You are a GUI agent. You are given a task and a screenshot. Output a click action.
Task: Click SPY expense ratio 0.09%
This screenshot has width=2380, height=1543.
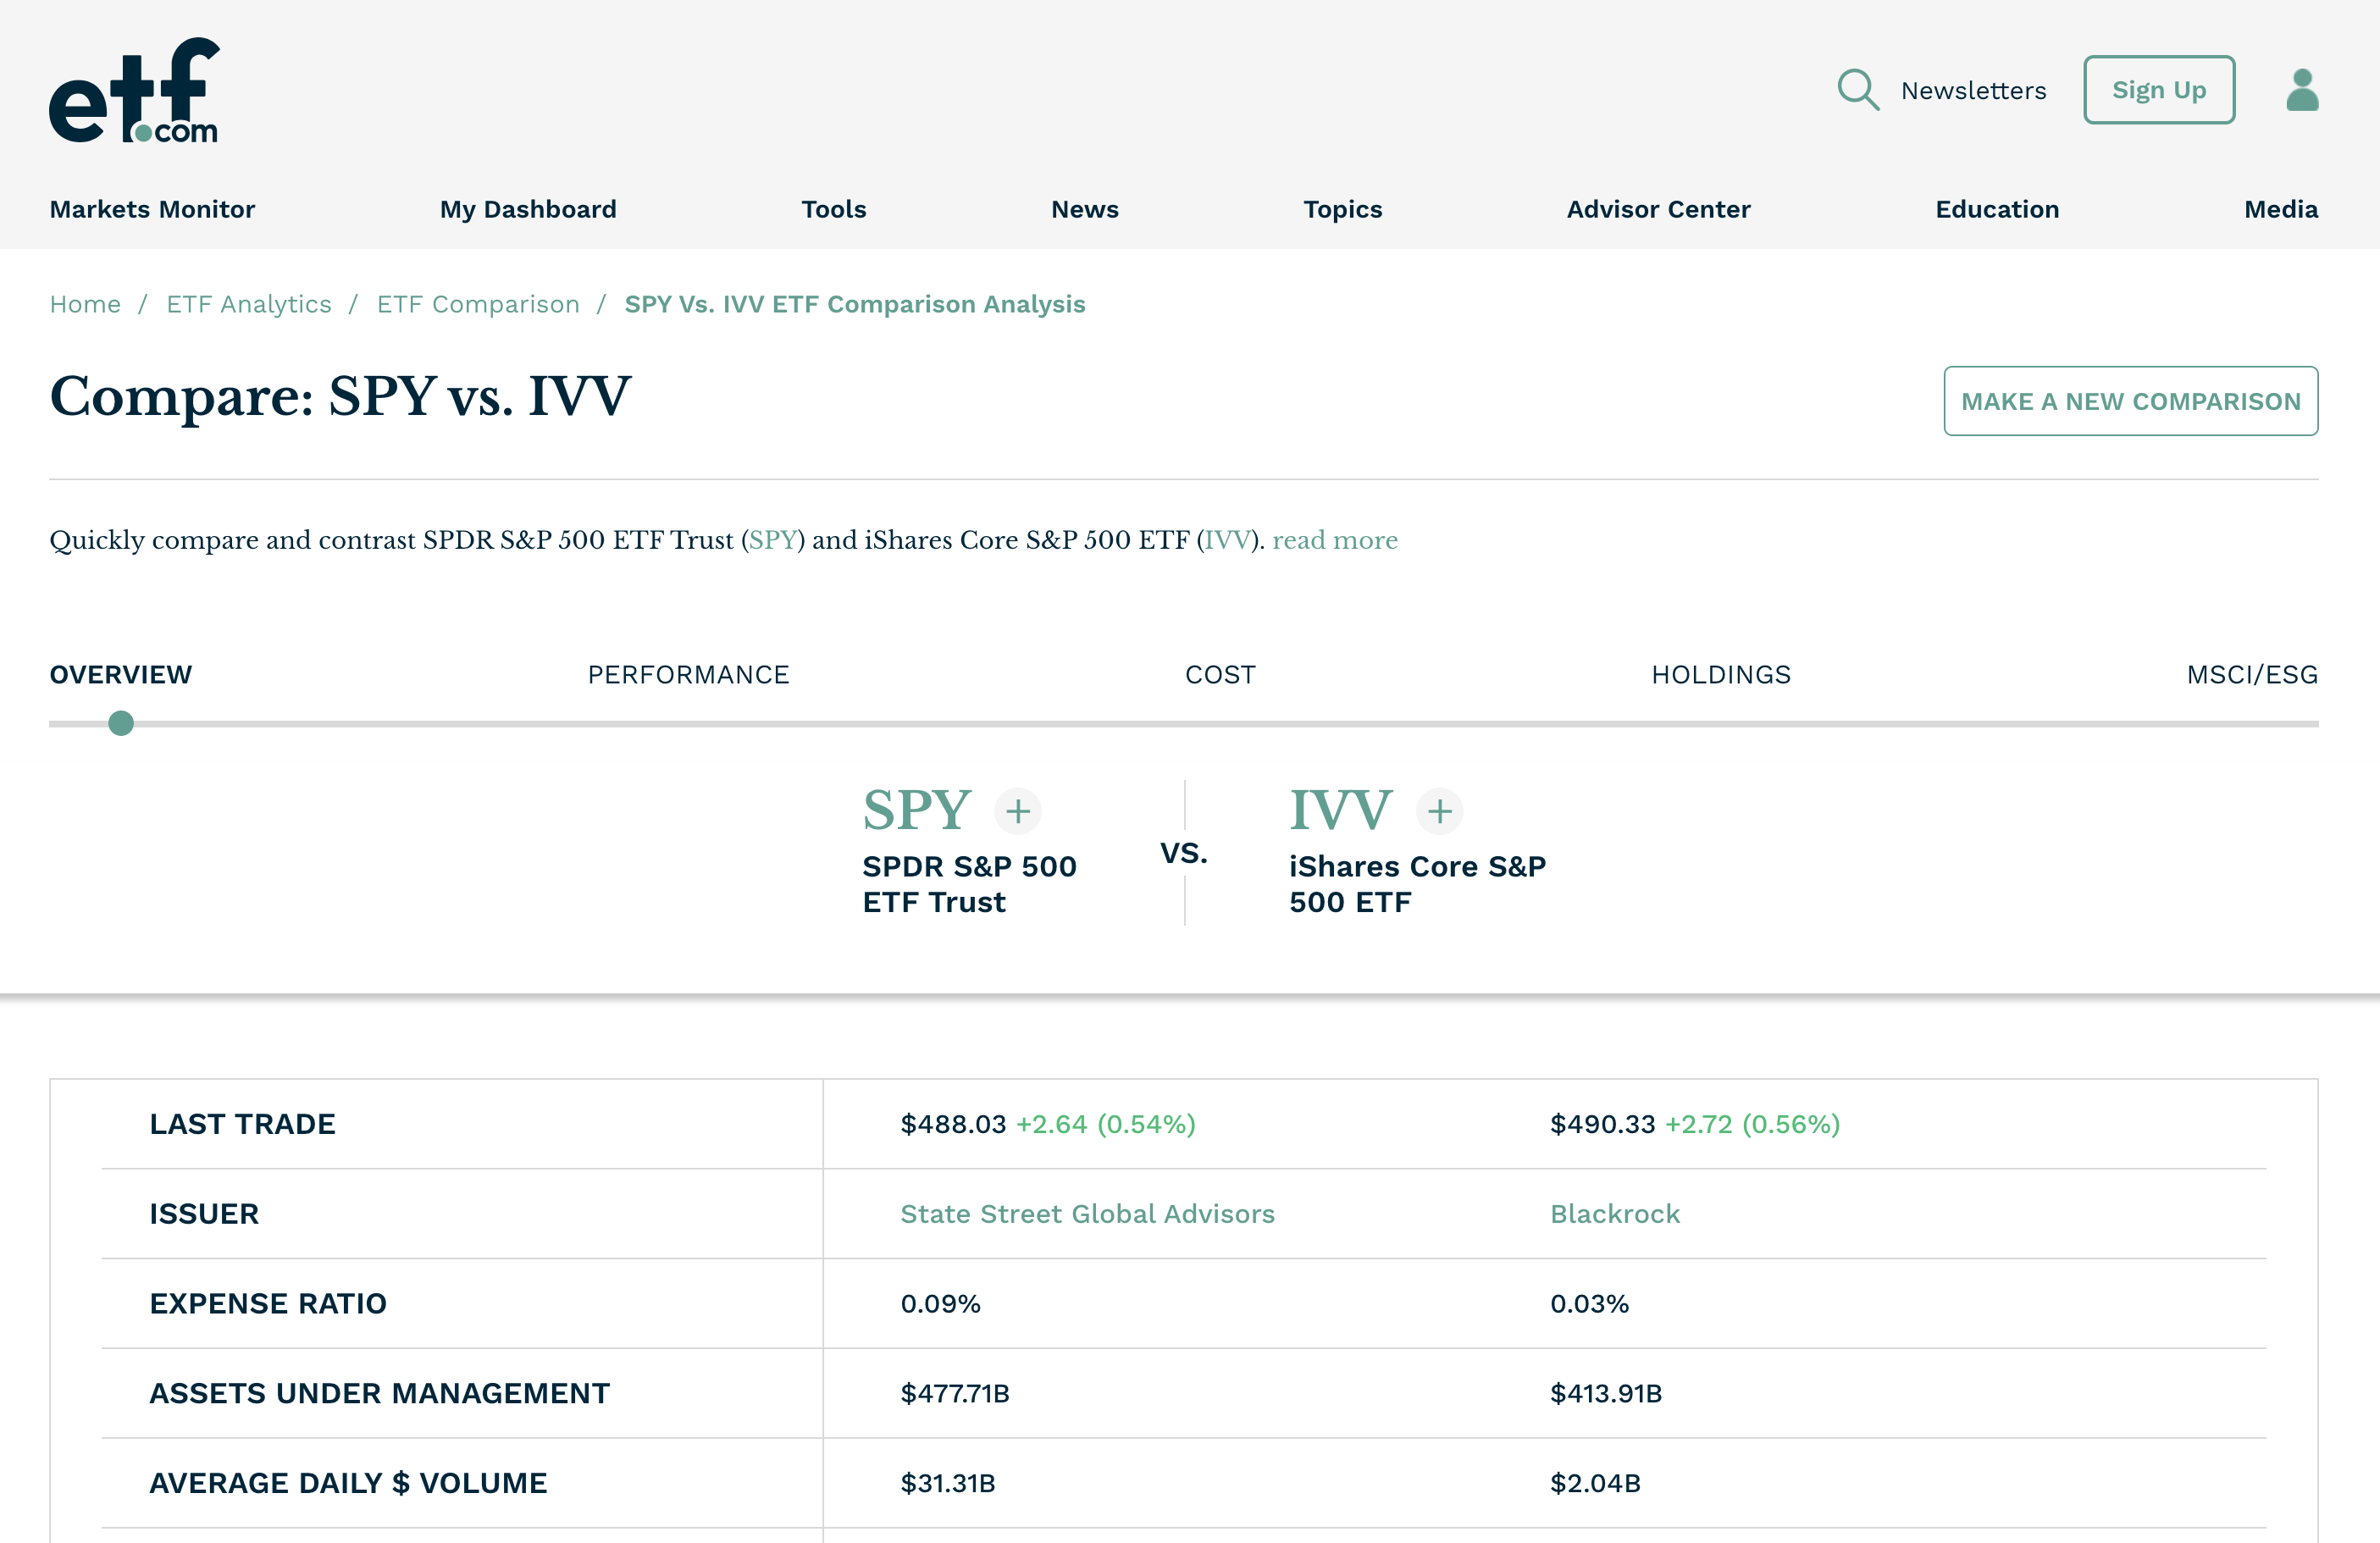click(x=940, y=1304)
